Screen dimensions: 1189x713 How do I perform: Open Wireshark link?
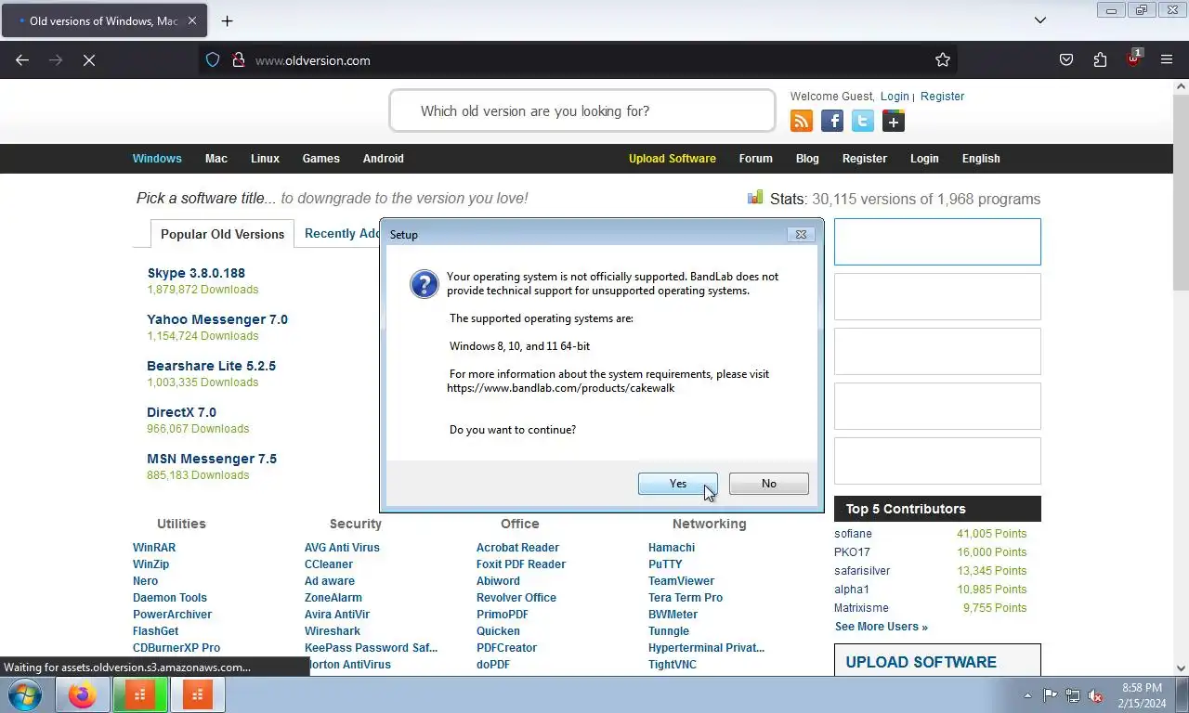[333, 631]
